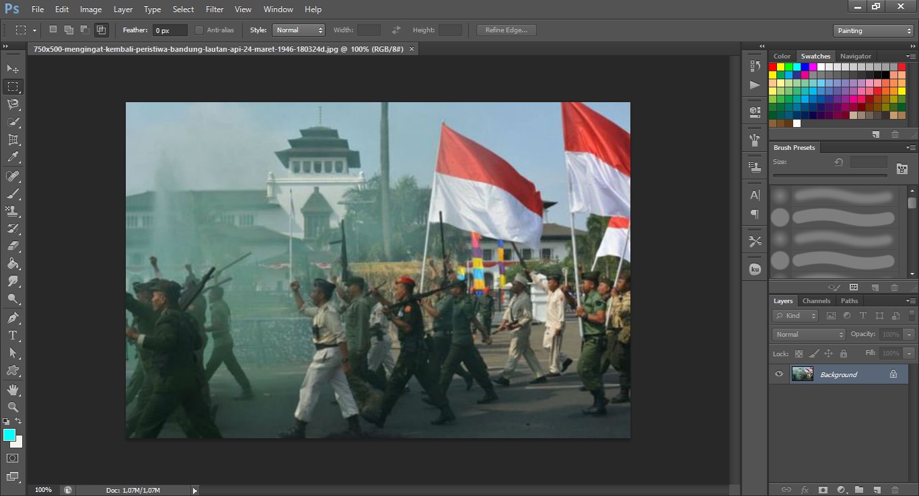Pick the Path Selection tool
919x496 pixels.
pyautogui.click(x=13, y=353)
